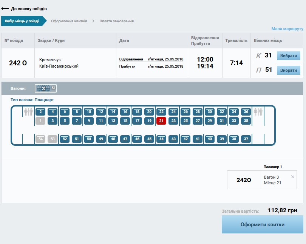Click the left toilet icon in wagon
306x244 pixels.
(x=28, y=112)
